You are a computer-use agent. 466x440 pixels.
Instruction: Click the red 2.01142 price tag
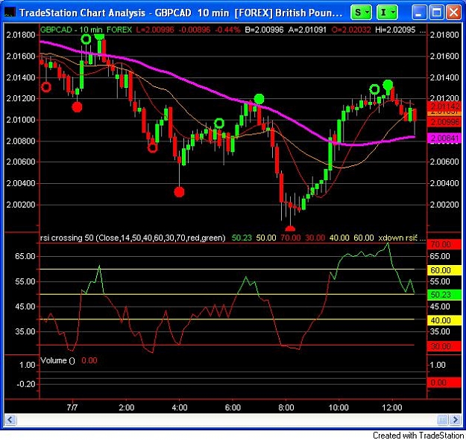tap(444, 106)
